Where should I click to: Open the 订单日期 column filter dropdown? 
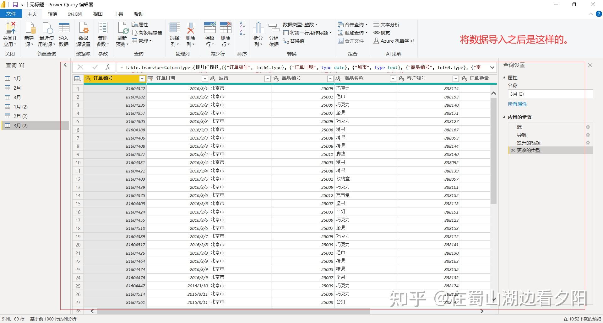205,79
